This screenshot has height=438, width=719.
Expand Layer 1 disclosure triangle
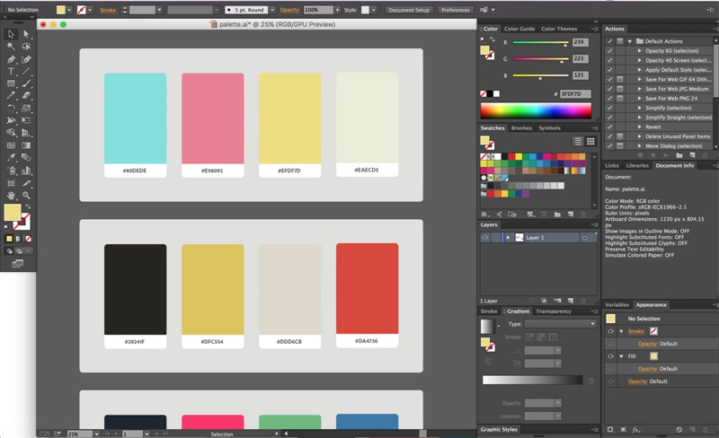(x=508, y=238)
